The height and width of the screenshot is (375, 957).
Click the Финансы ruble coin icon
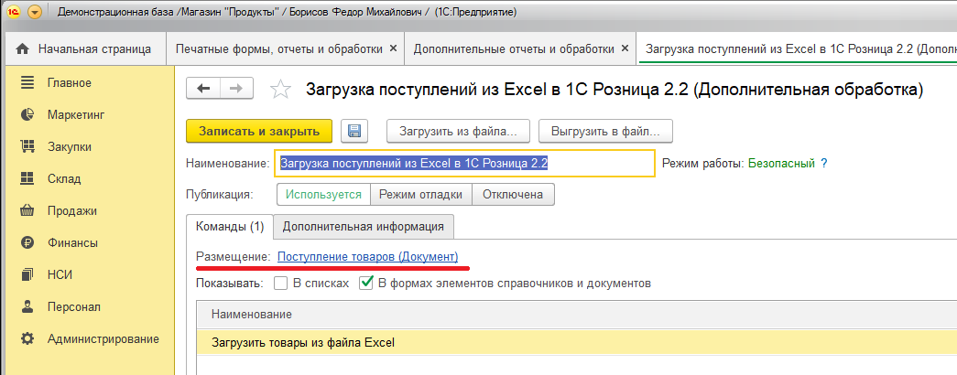pyautogui.click(x=27, y=242)
